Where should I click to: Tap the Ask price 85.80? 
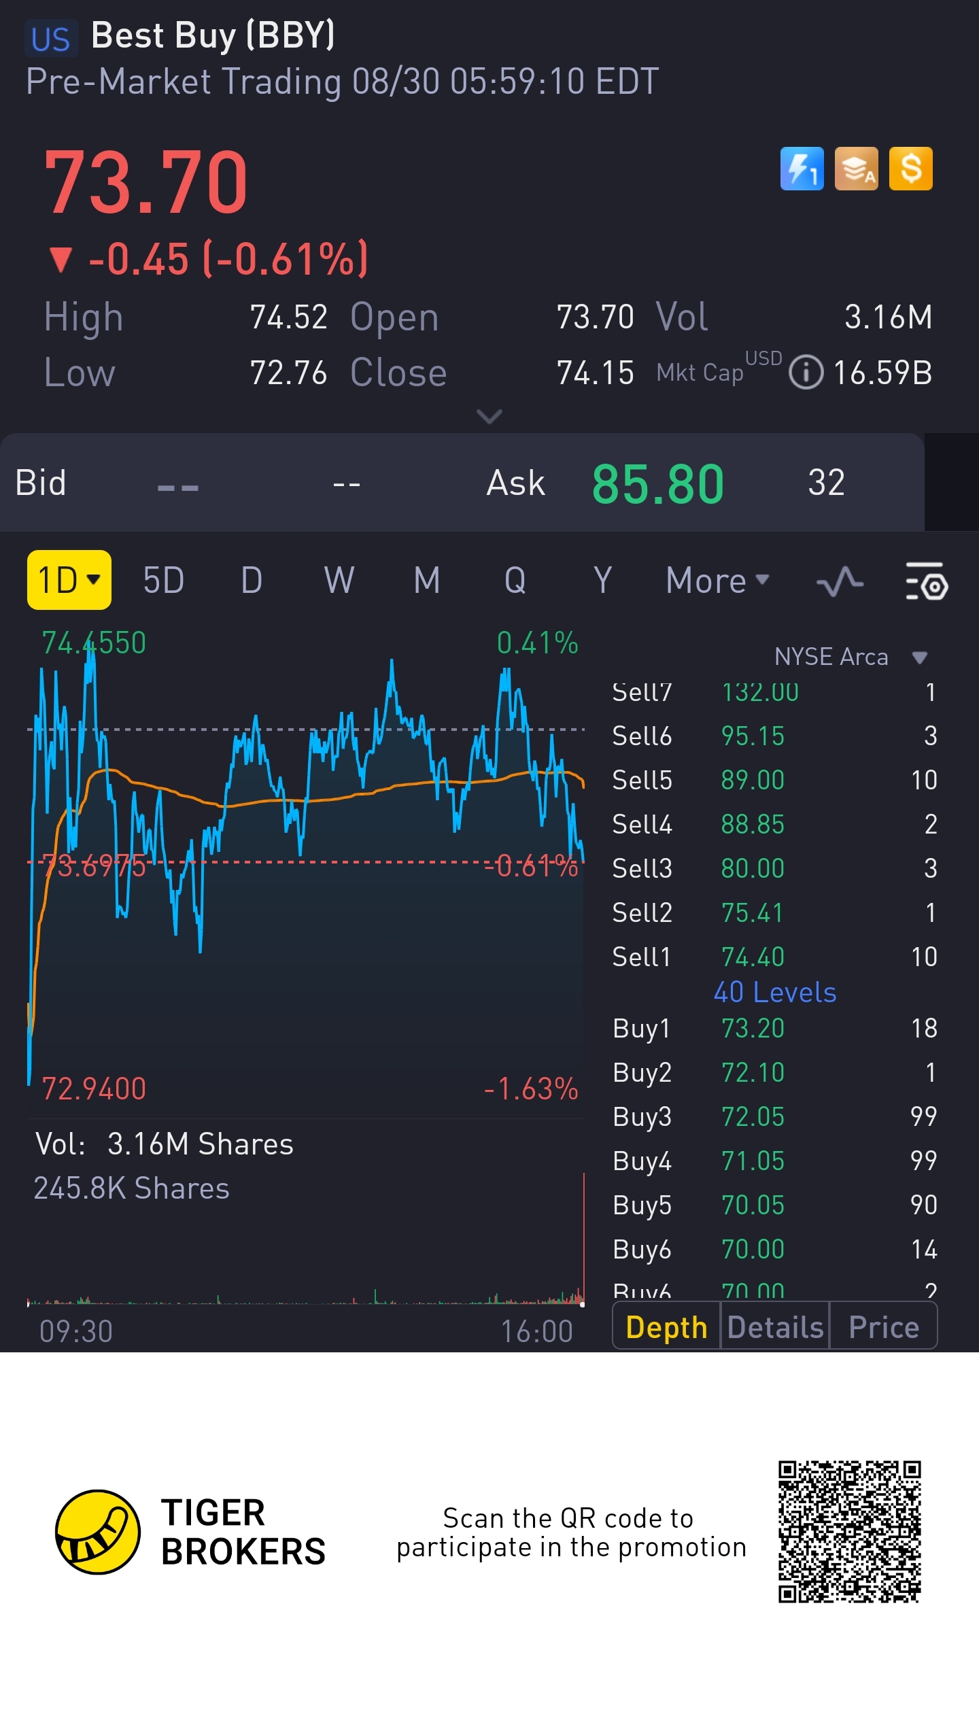[x=658, y=484]
